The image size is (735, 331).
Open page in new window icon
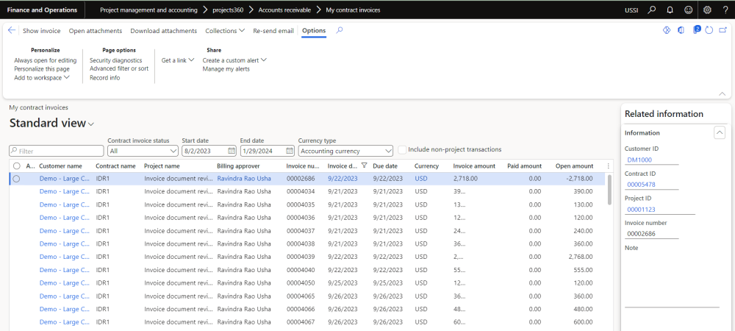(722, 31)
